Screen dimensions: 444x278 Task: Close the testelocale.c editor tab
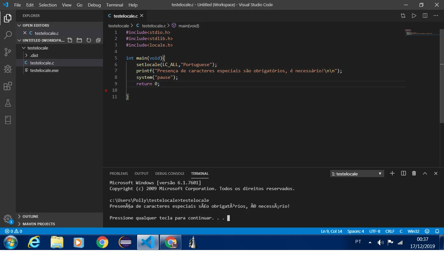(142, 16)
